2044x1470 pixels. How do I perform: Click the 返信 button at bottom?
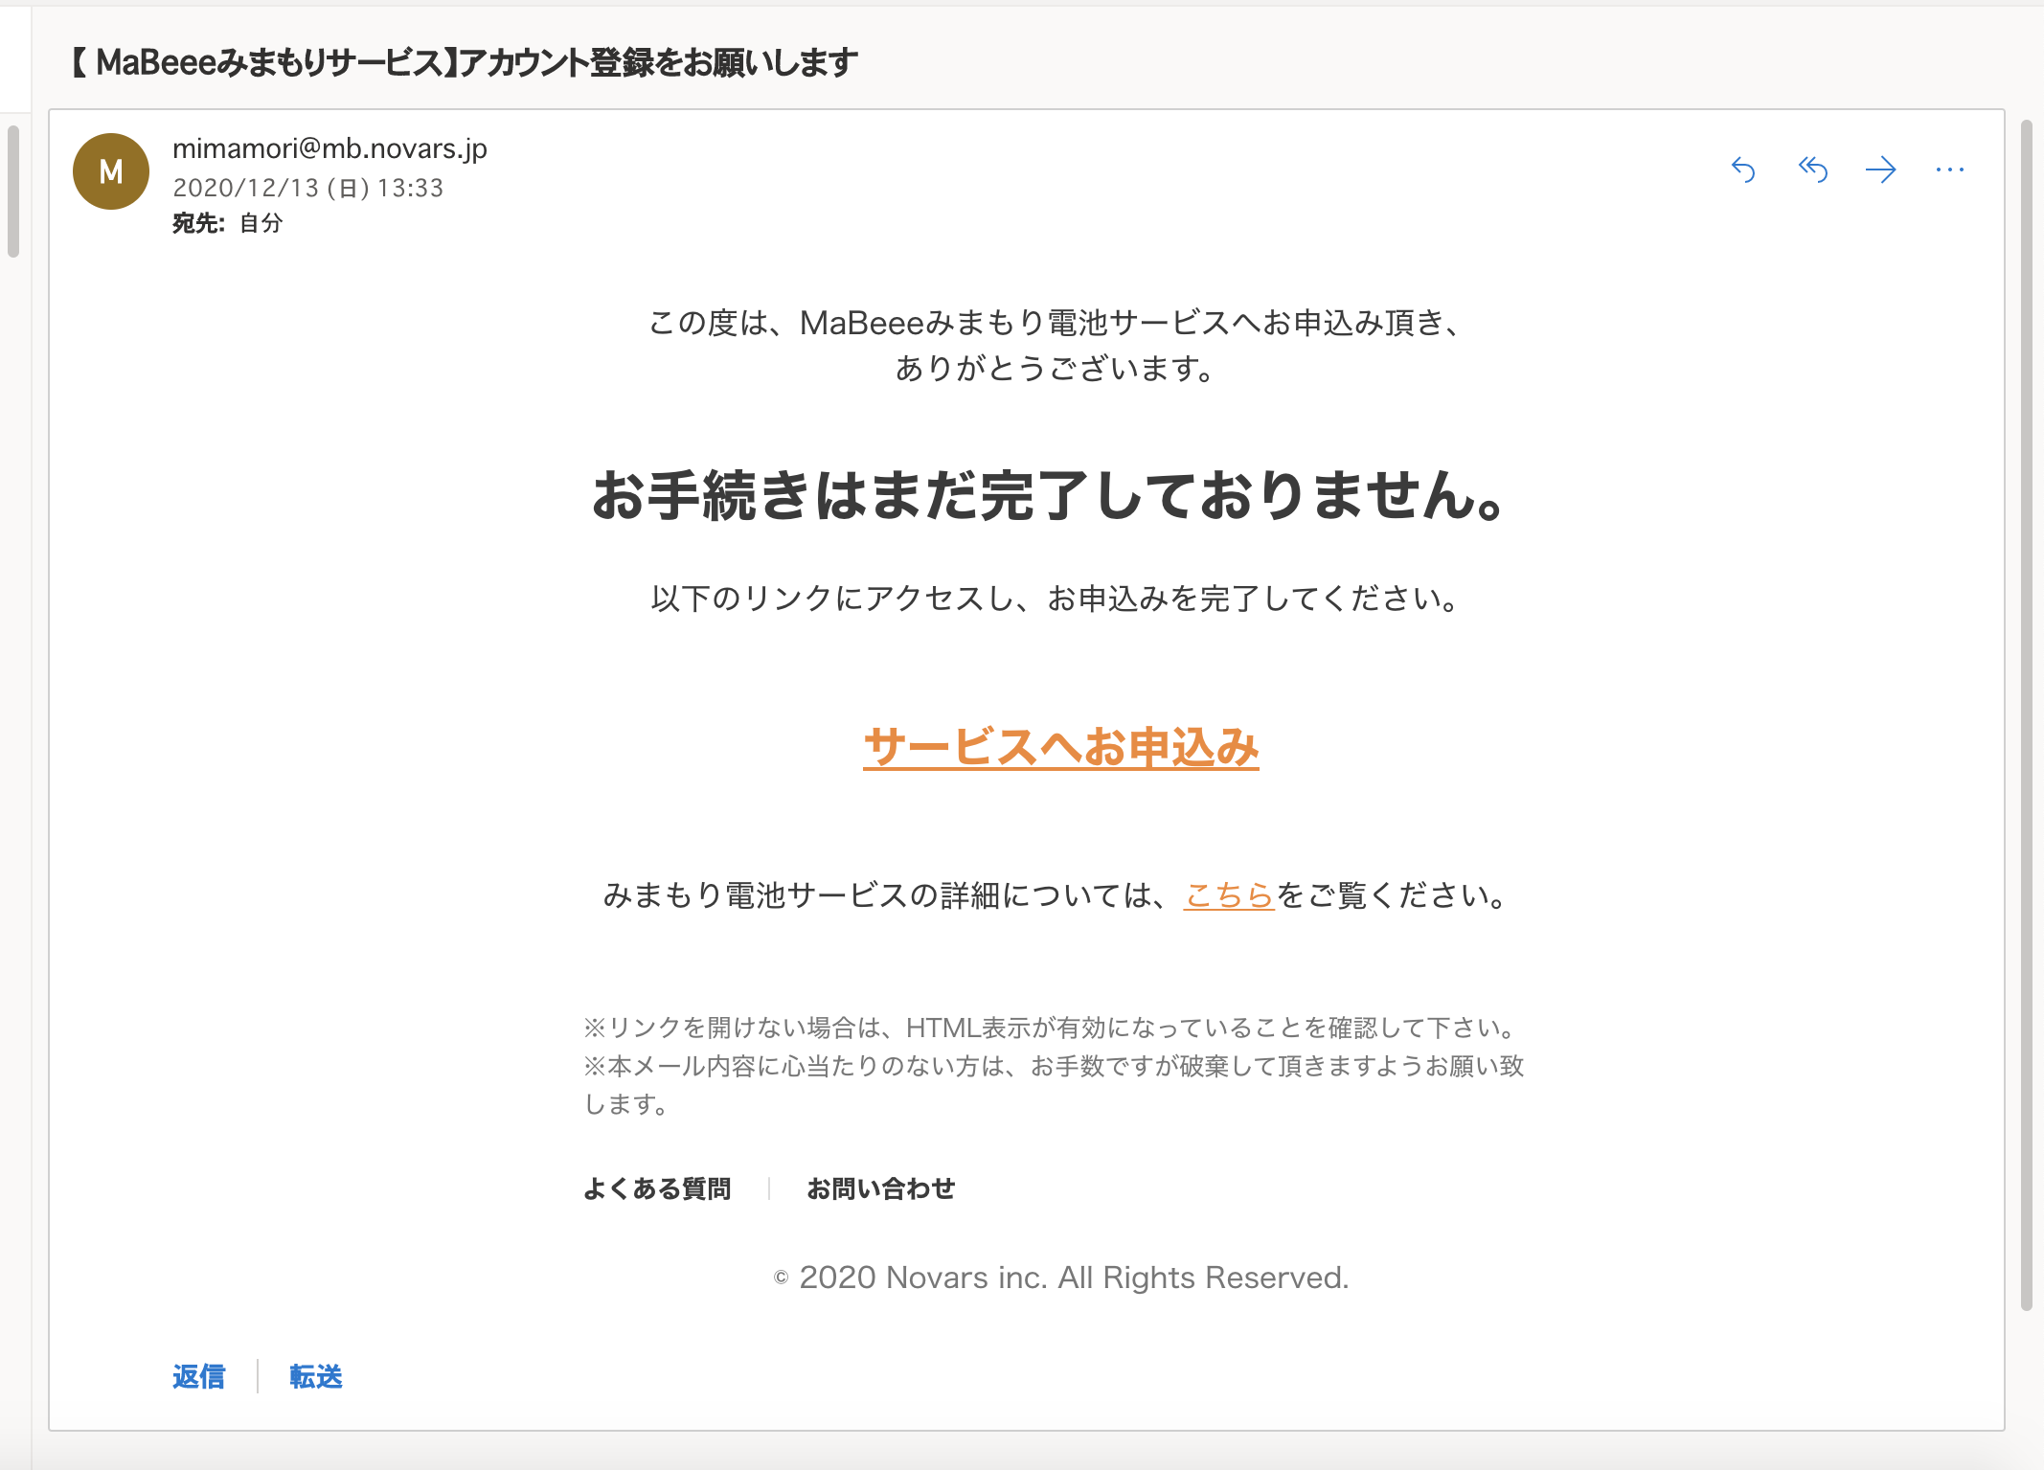tap(199, 1376)
